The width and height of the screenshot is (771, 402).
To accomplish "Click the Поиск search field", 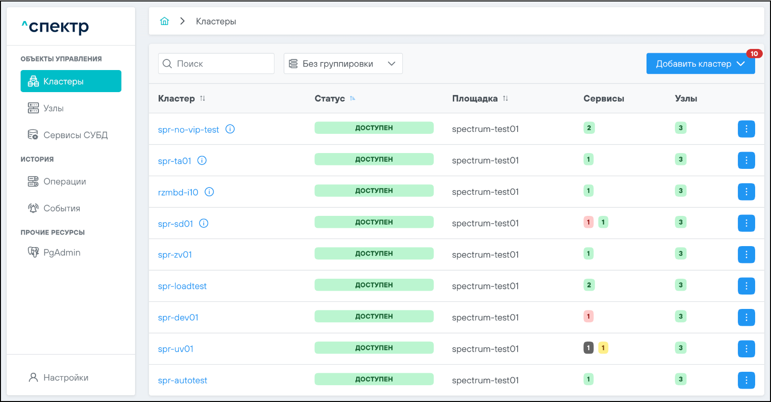I will (216, 64).
